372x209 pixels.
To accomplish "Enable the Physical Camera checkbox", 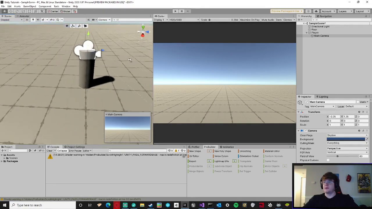I will pos(328,160).
